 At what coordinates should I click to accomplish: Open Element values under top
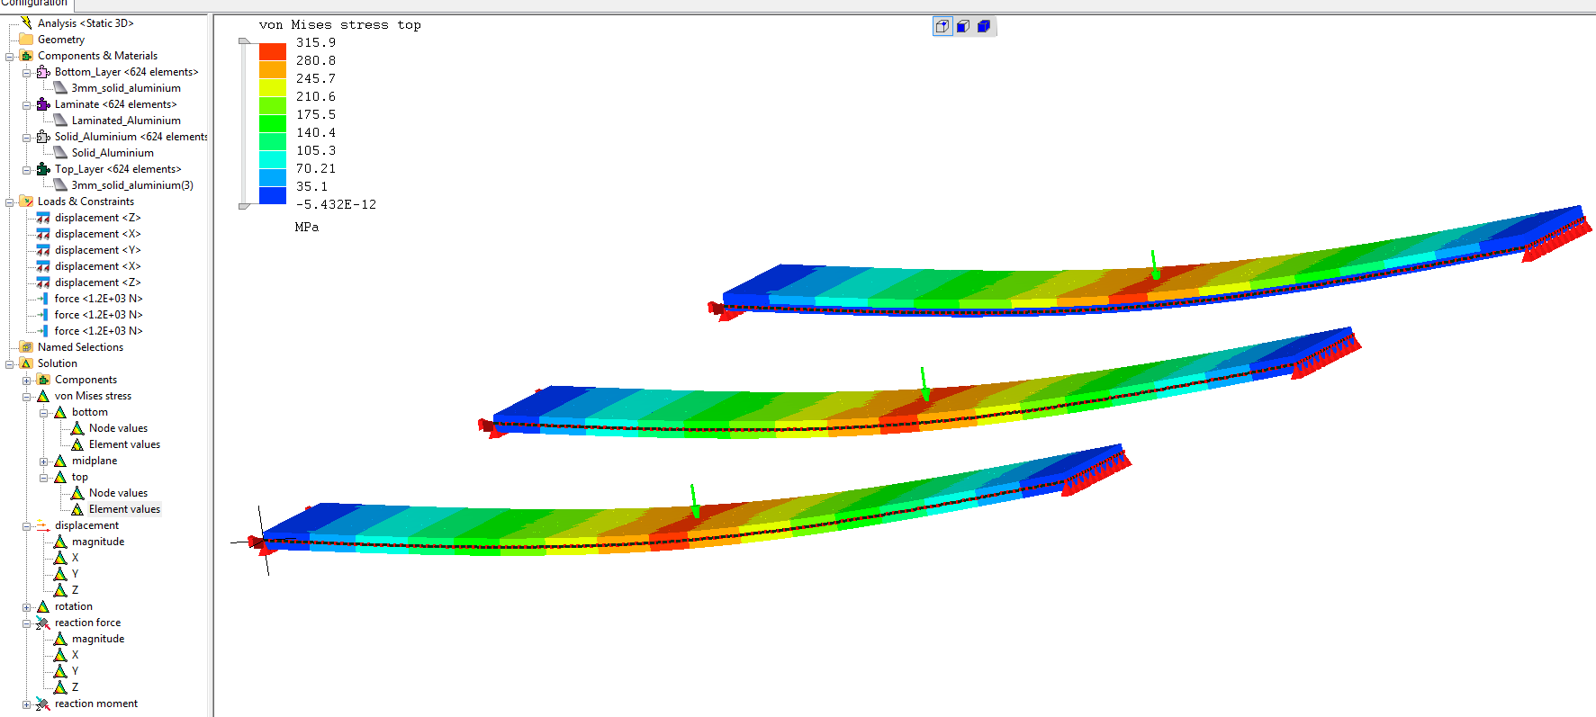click(124, 509)
